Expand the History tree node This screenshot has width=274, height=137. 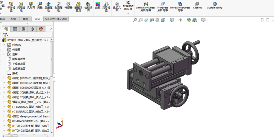click(x=4, y=45)
